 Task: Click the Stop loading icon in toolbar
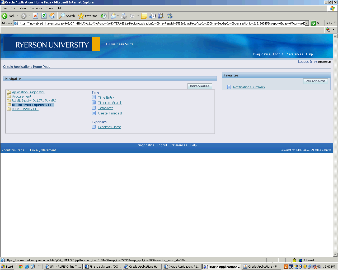click(35, 16)
